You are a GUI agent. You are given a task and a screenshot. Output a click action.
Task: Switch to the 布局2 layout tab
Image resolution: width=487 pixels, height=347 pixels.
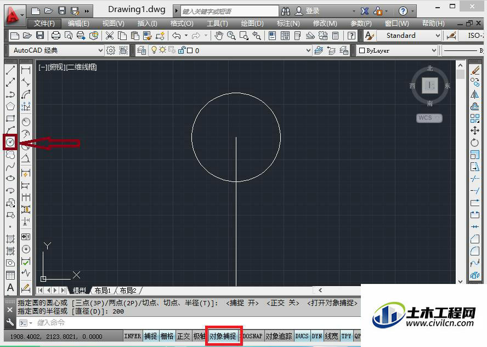coord(128,291)
